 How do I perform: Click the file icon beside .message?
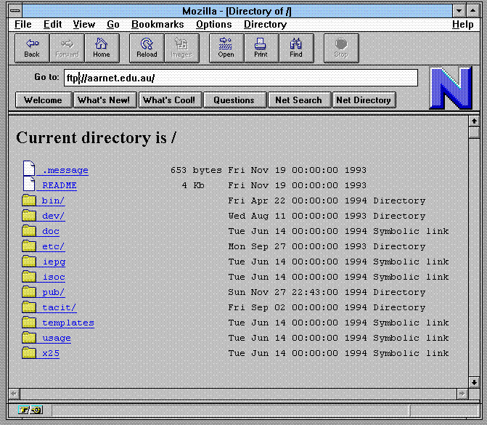click(x=29, y=169)
